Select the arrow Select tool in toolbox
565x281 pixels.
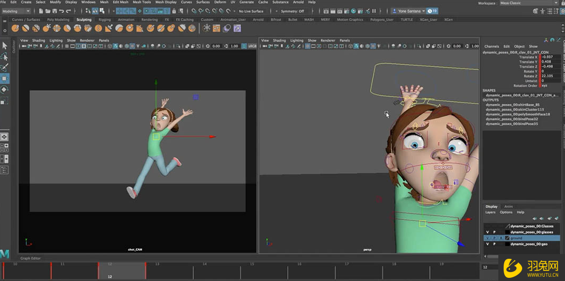(x=5, y=46)
